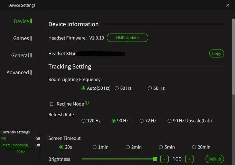Pick 72 Hz refresh rate
235x165 pixels.
tap(141, 121)
